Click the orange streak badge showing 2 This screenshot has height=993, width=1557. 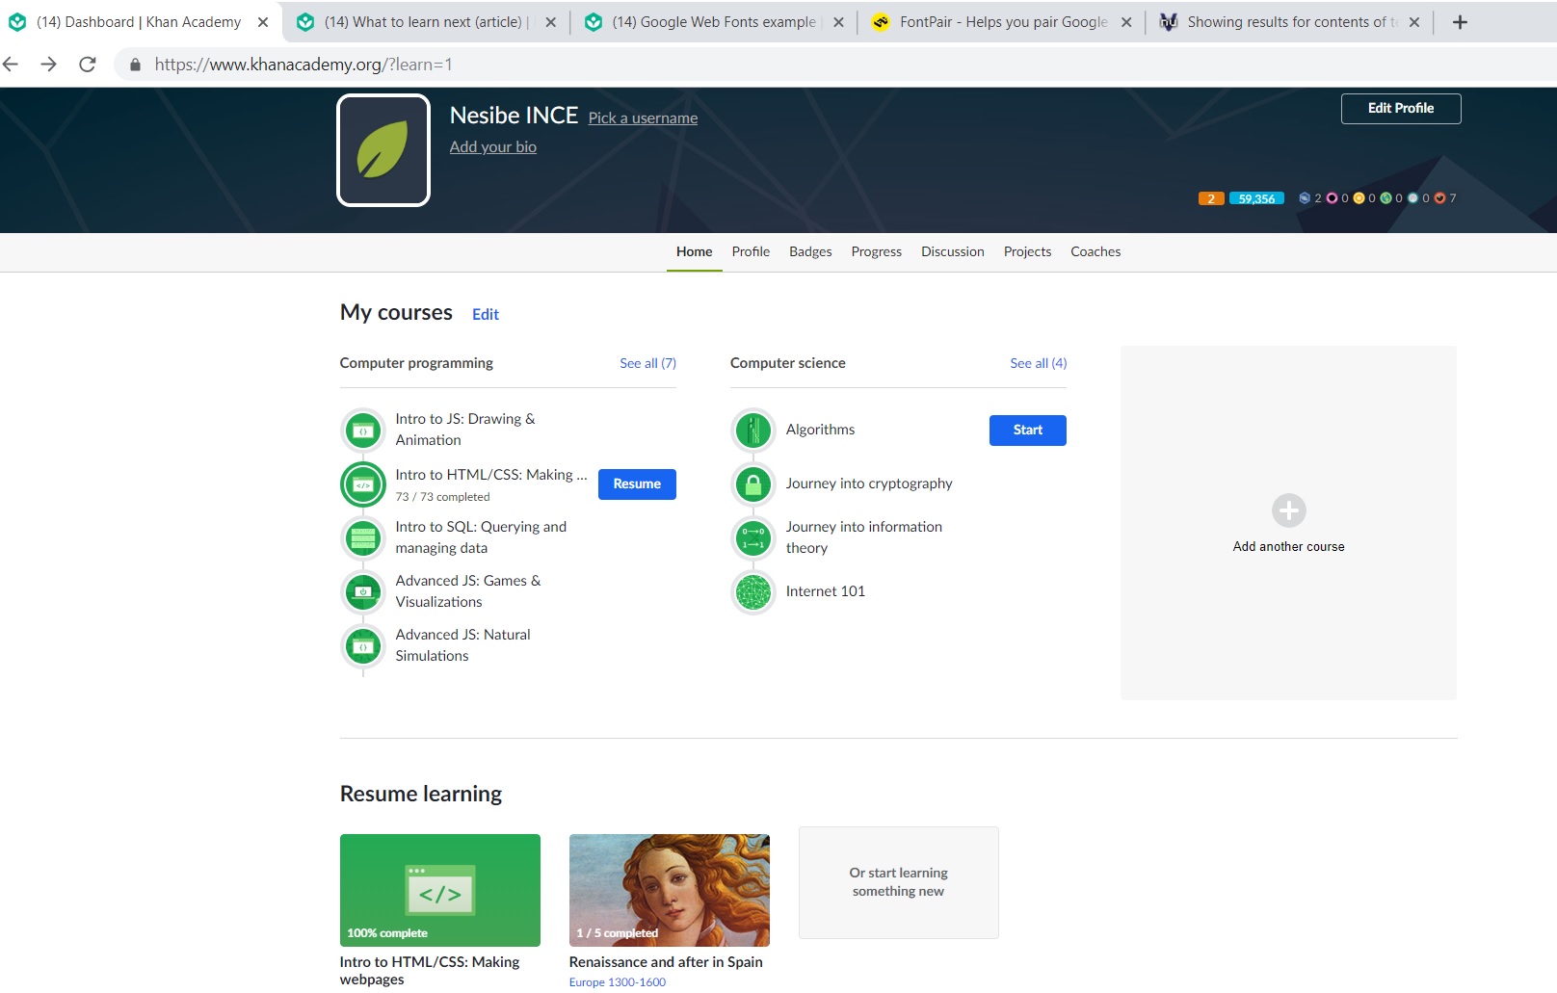[x=1211, y=198]
